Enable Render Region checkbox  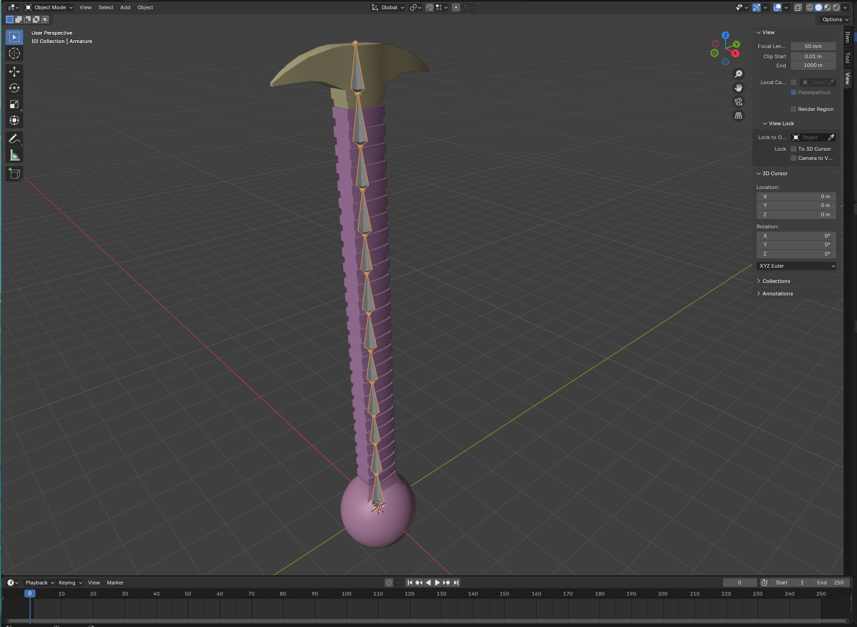pos(794,109)
